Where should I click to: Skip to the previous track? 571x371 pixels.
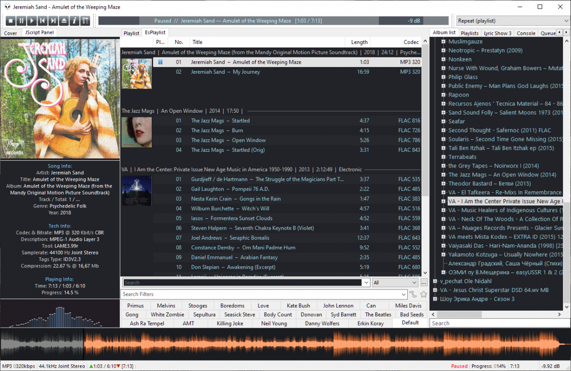[x=42, y=20]
